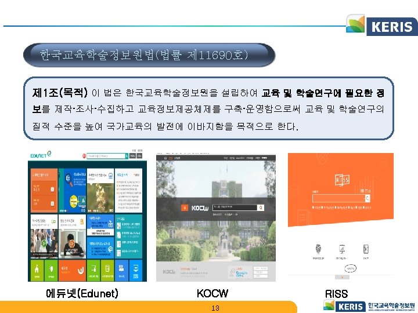Click the red round badge beside the Edunet search field
This screenshot has height=313, width=418.
[x=84, y=156]
